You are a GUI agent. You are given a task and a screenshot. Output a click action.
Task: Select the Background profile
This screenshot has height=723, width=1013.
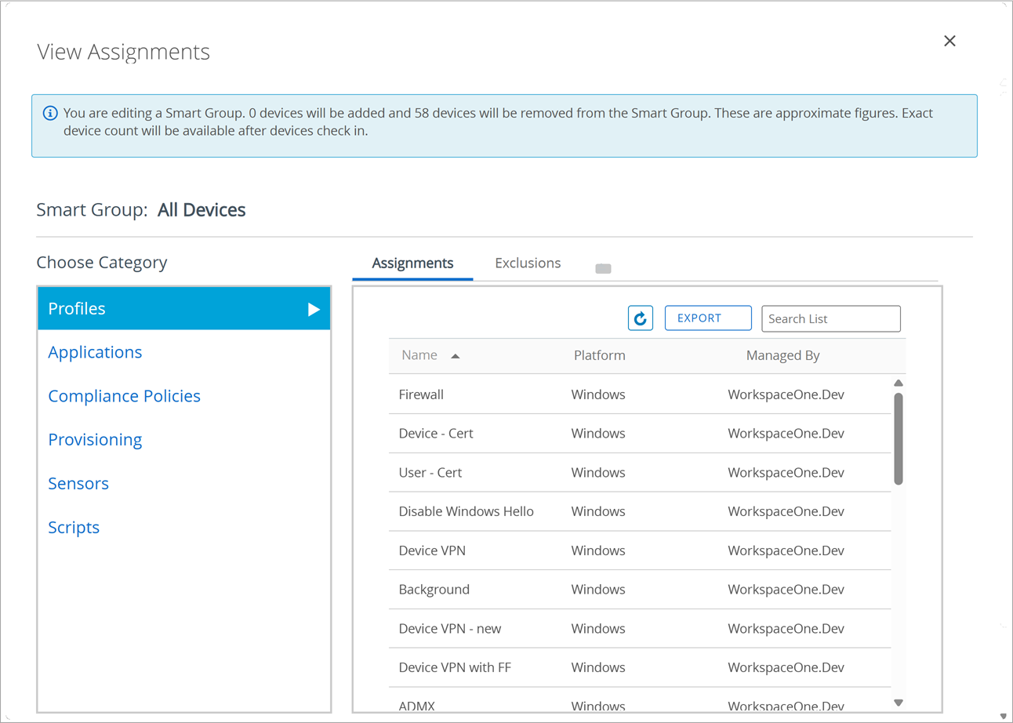(x=434, y=590)
